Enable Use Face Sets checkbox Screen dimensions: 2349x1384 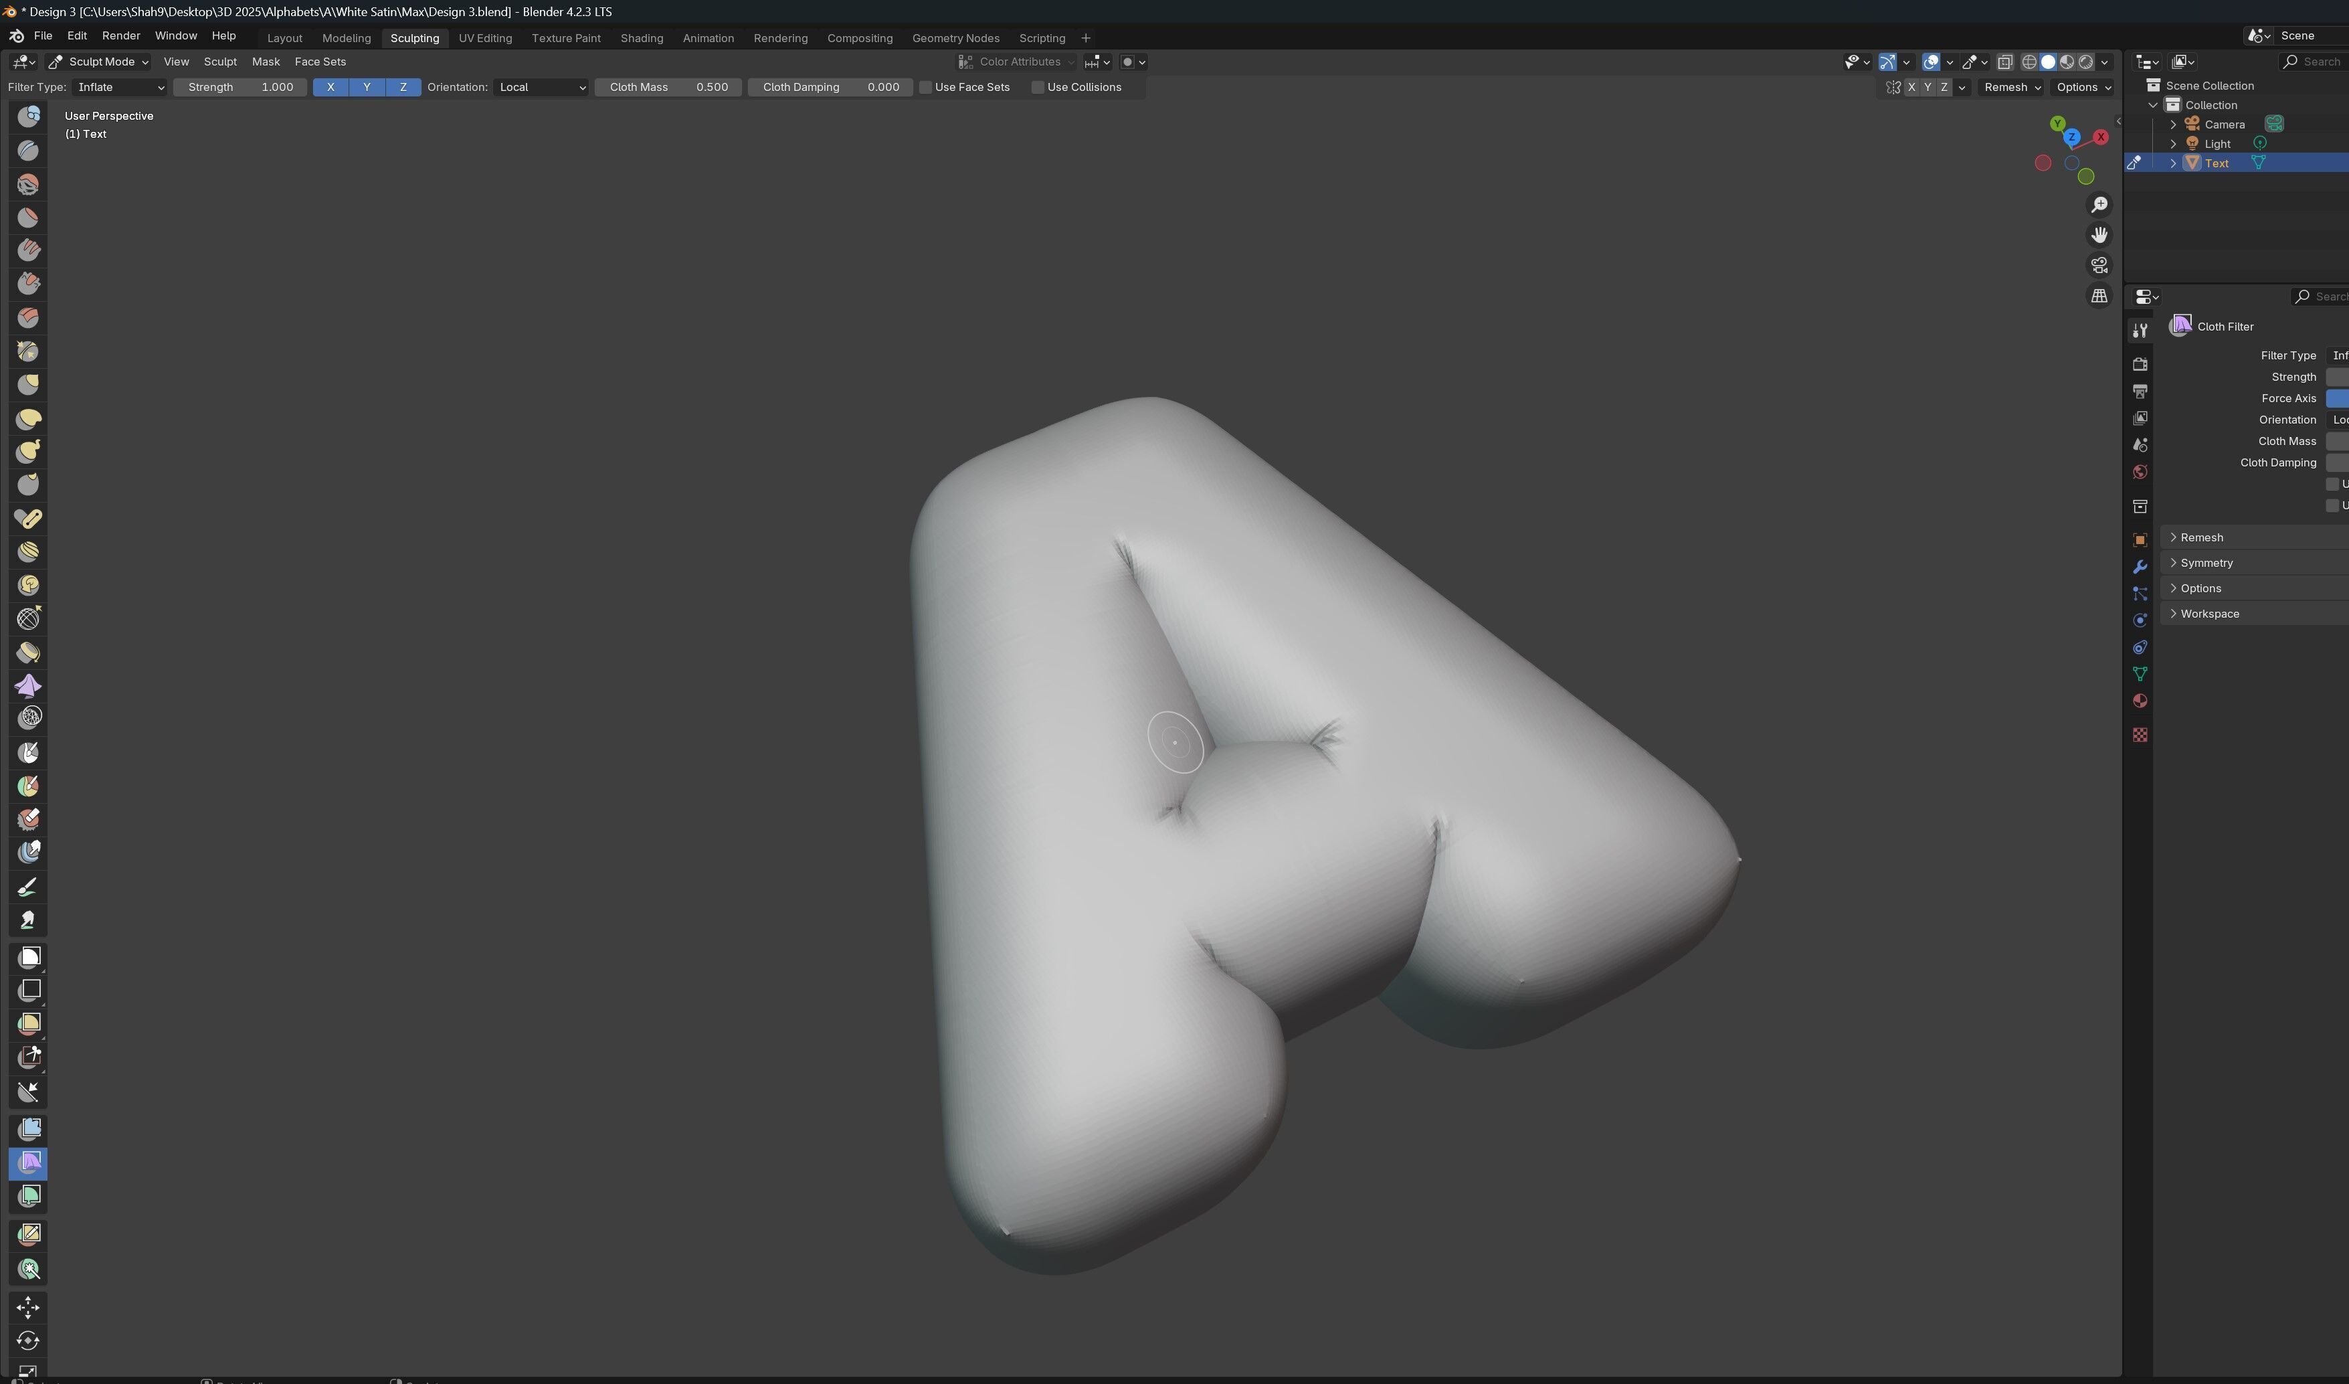point(926,87)
